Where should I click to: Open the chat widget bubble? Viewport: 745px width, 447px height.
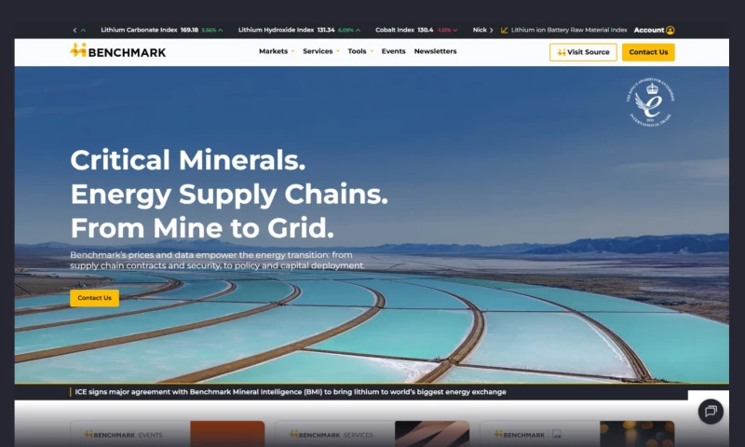point(710,410)
